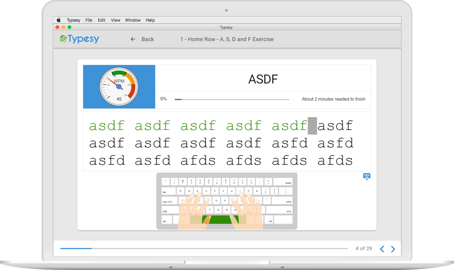Go to the previous exercise screen arrow
The image size is (454, 270).
tap(382, 249)
